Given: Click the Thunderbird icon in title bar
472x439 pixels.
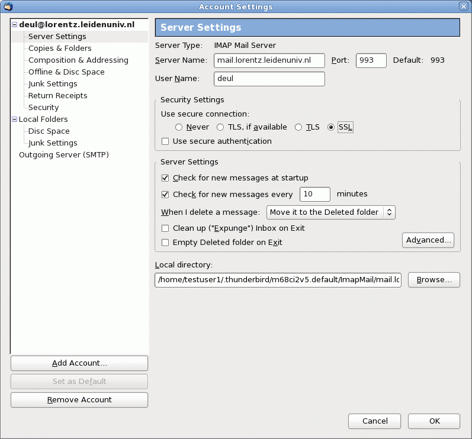Looking at the screenshot, I should (8, 7).
